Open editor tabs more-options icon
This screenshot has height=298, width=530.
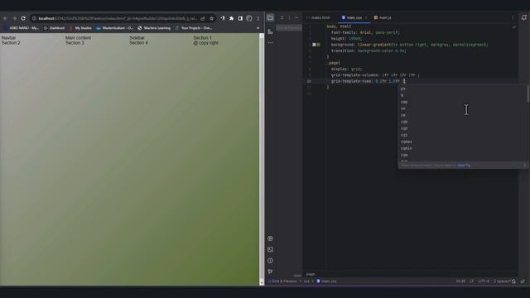pyautogui.click(x=513, y=17)
